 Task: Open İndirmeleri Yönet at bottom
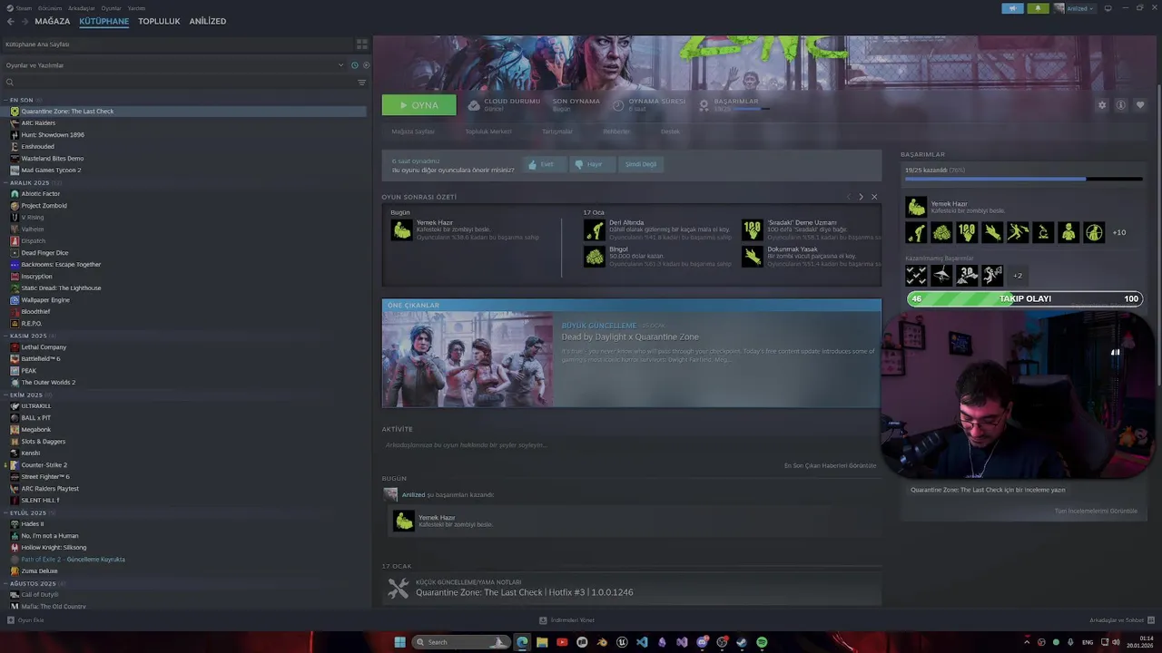point(567,620)
